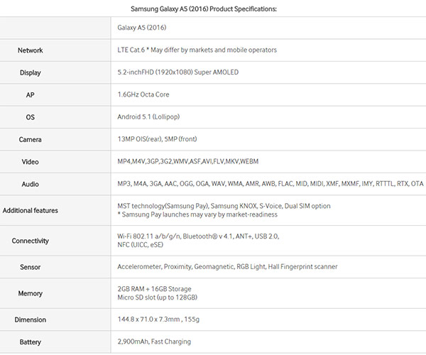Image resolution: width=426 pixels, height=355 pixels.
Task: Click the Sensor row label
Action: [30, 267]
